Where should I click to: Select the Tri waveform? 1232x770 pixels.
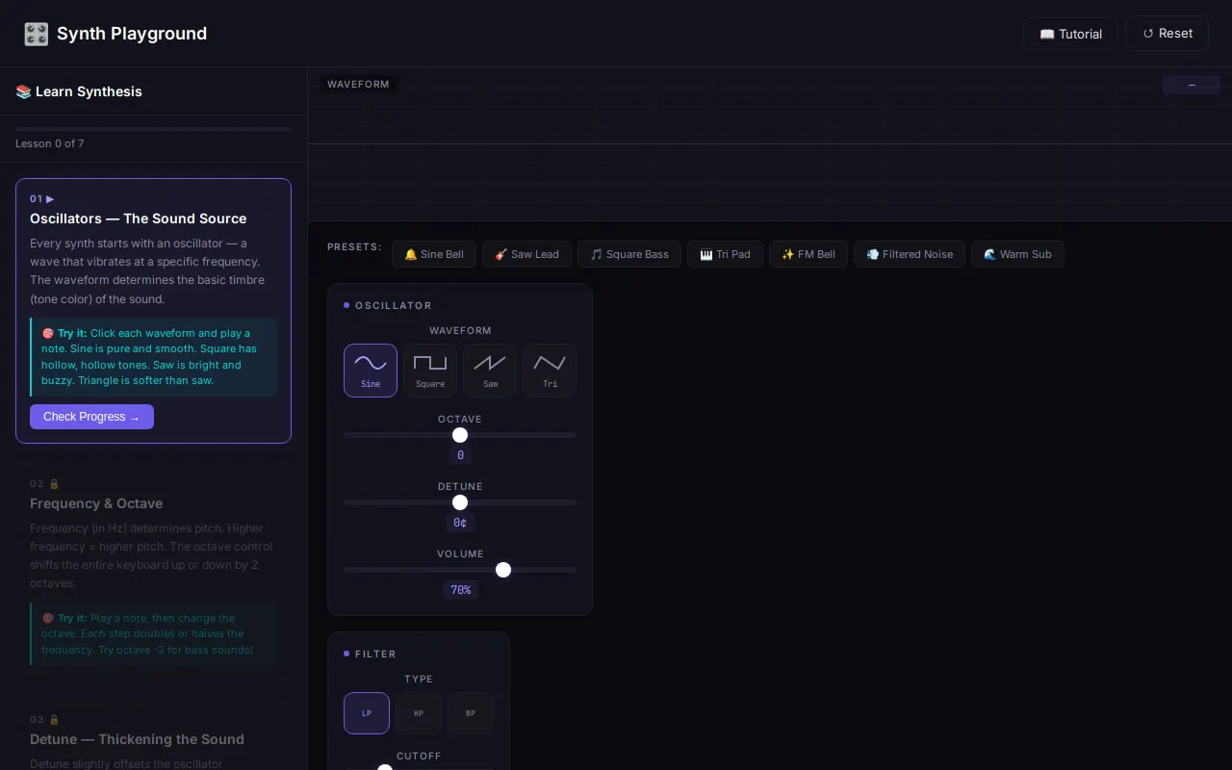click(x=550, y=371)
